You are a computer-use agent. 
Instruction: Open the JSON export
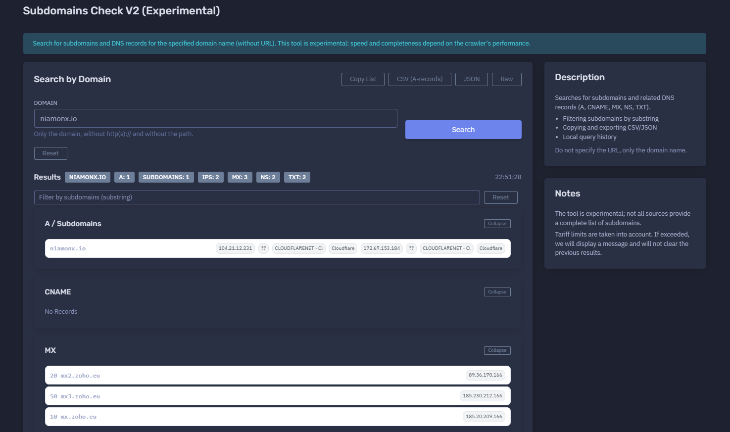472,79
